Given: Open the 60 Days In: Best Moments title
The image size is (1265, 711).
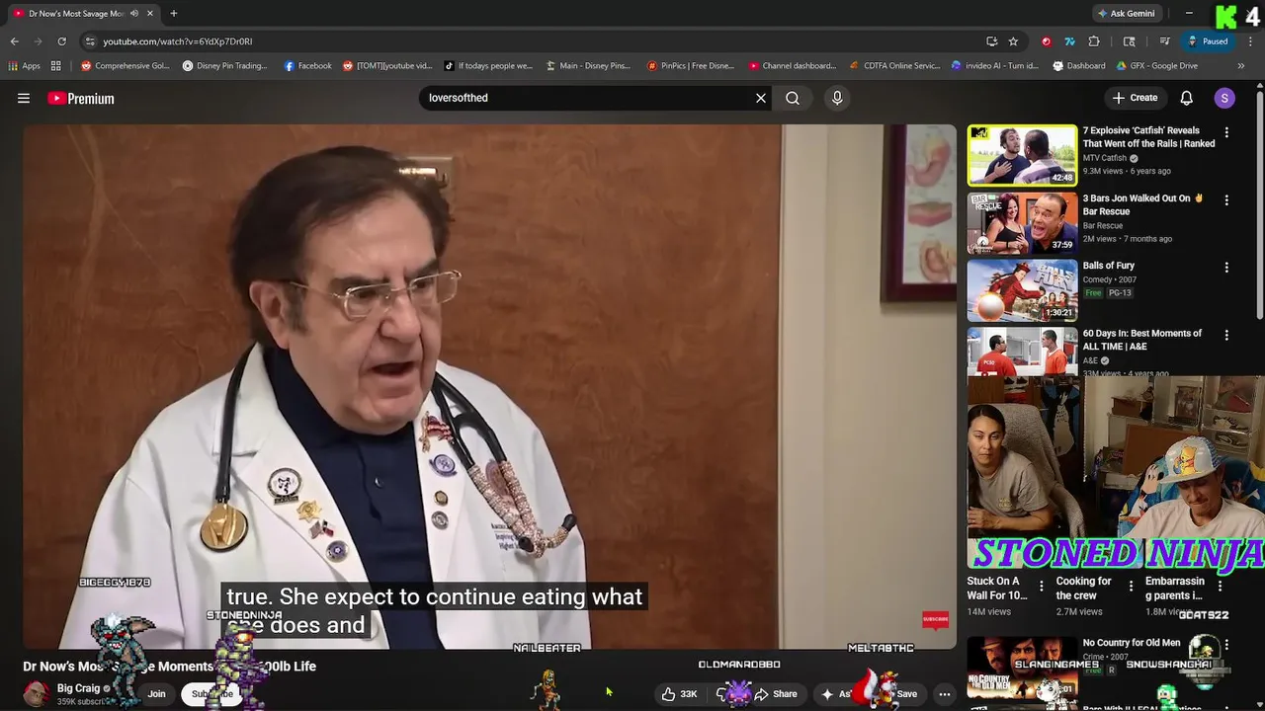Looking at the screenshot, I should point(1141,340).
